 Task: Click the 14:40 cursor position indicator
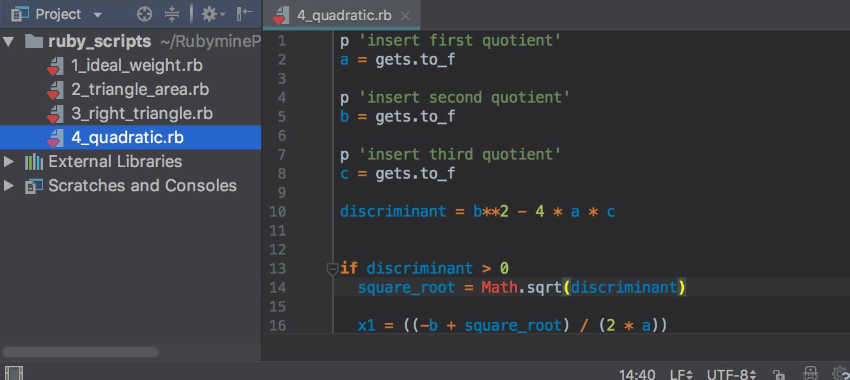click(637, 374)
